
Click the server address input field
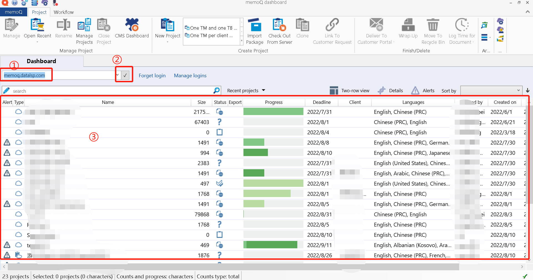point(58,75)
